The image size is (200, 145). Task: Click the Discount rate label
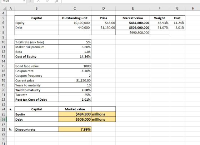(x=25, y=129)
